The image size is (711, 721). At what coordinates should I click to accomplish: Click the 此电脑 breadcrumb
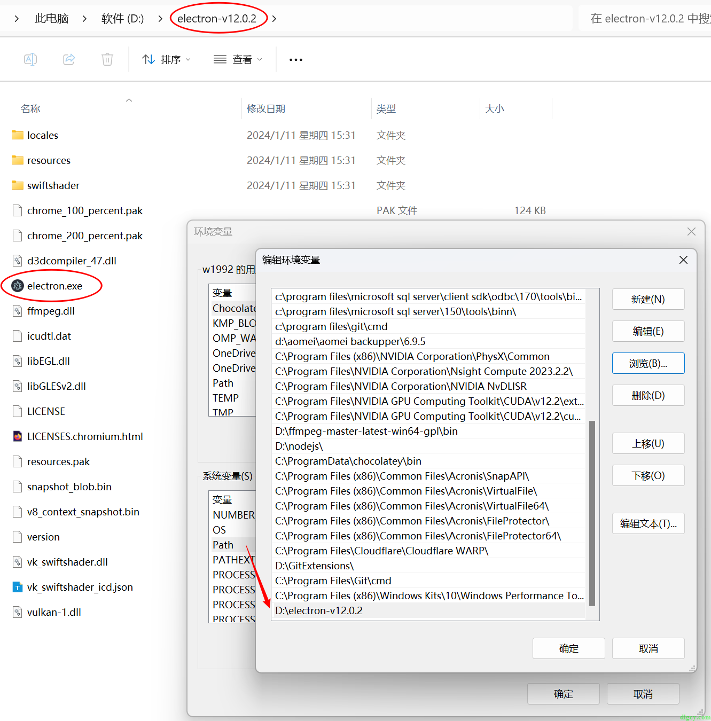point(52,19)
